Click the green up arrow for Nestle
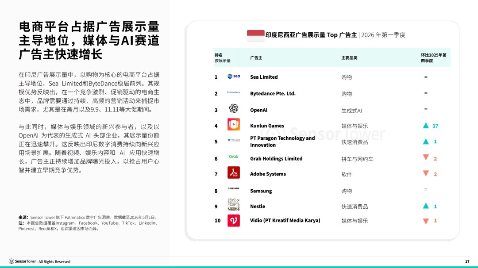This screenshot has height=268, width=478. pos(426,206)
